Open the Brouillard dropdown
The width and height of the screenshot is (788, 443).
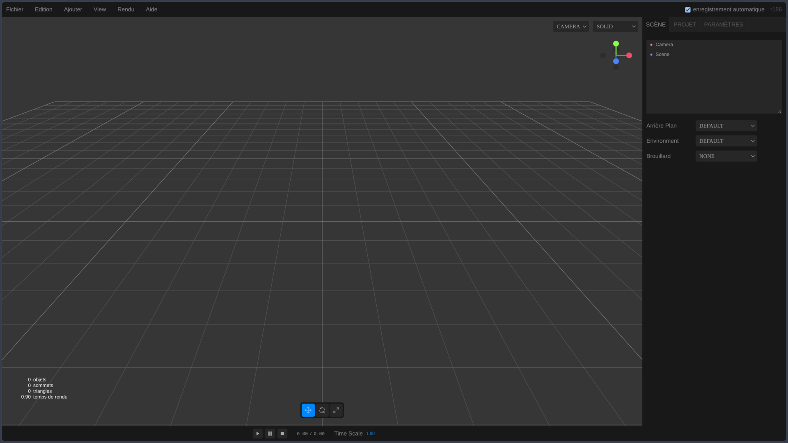point(726,156)
